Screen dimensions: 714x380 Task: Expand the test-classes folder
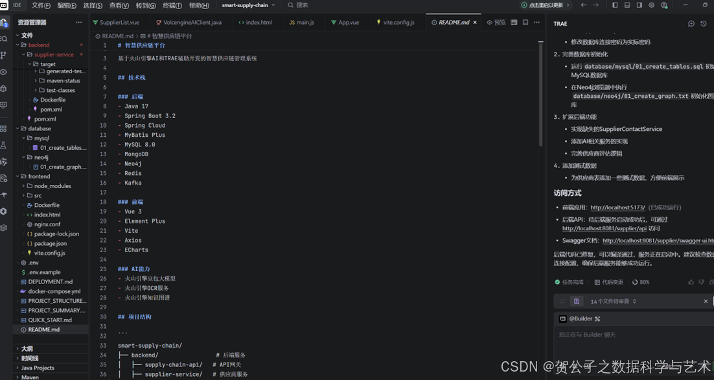click(x=54, y=90)
